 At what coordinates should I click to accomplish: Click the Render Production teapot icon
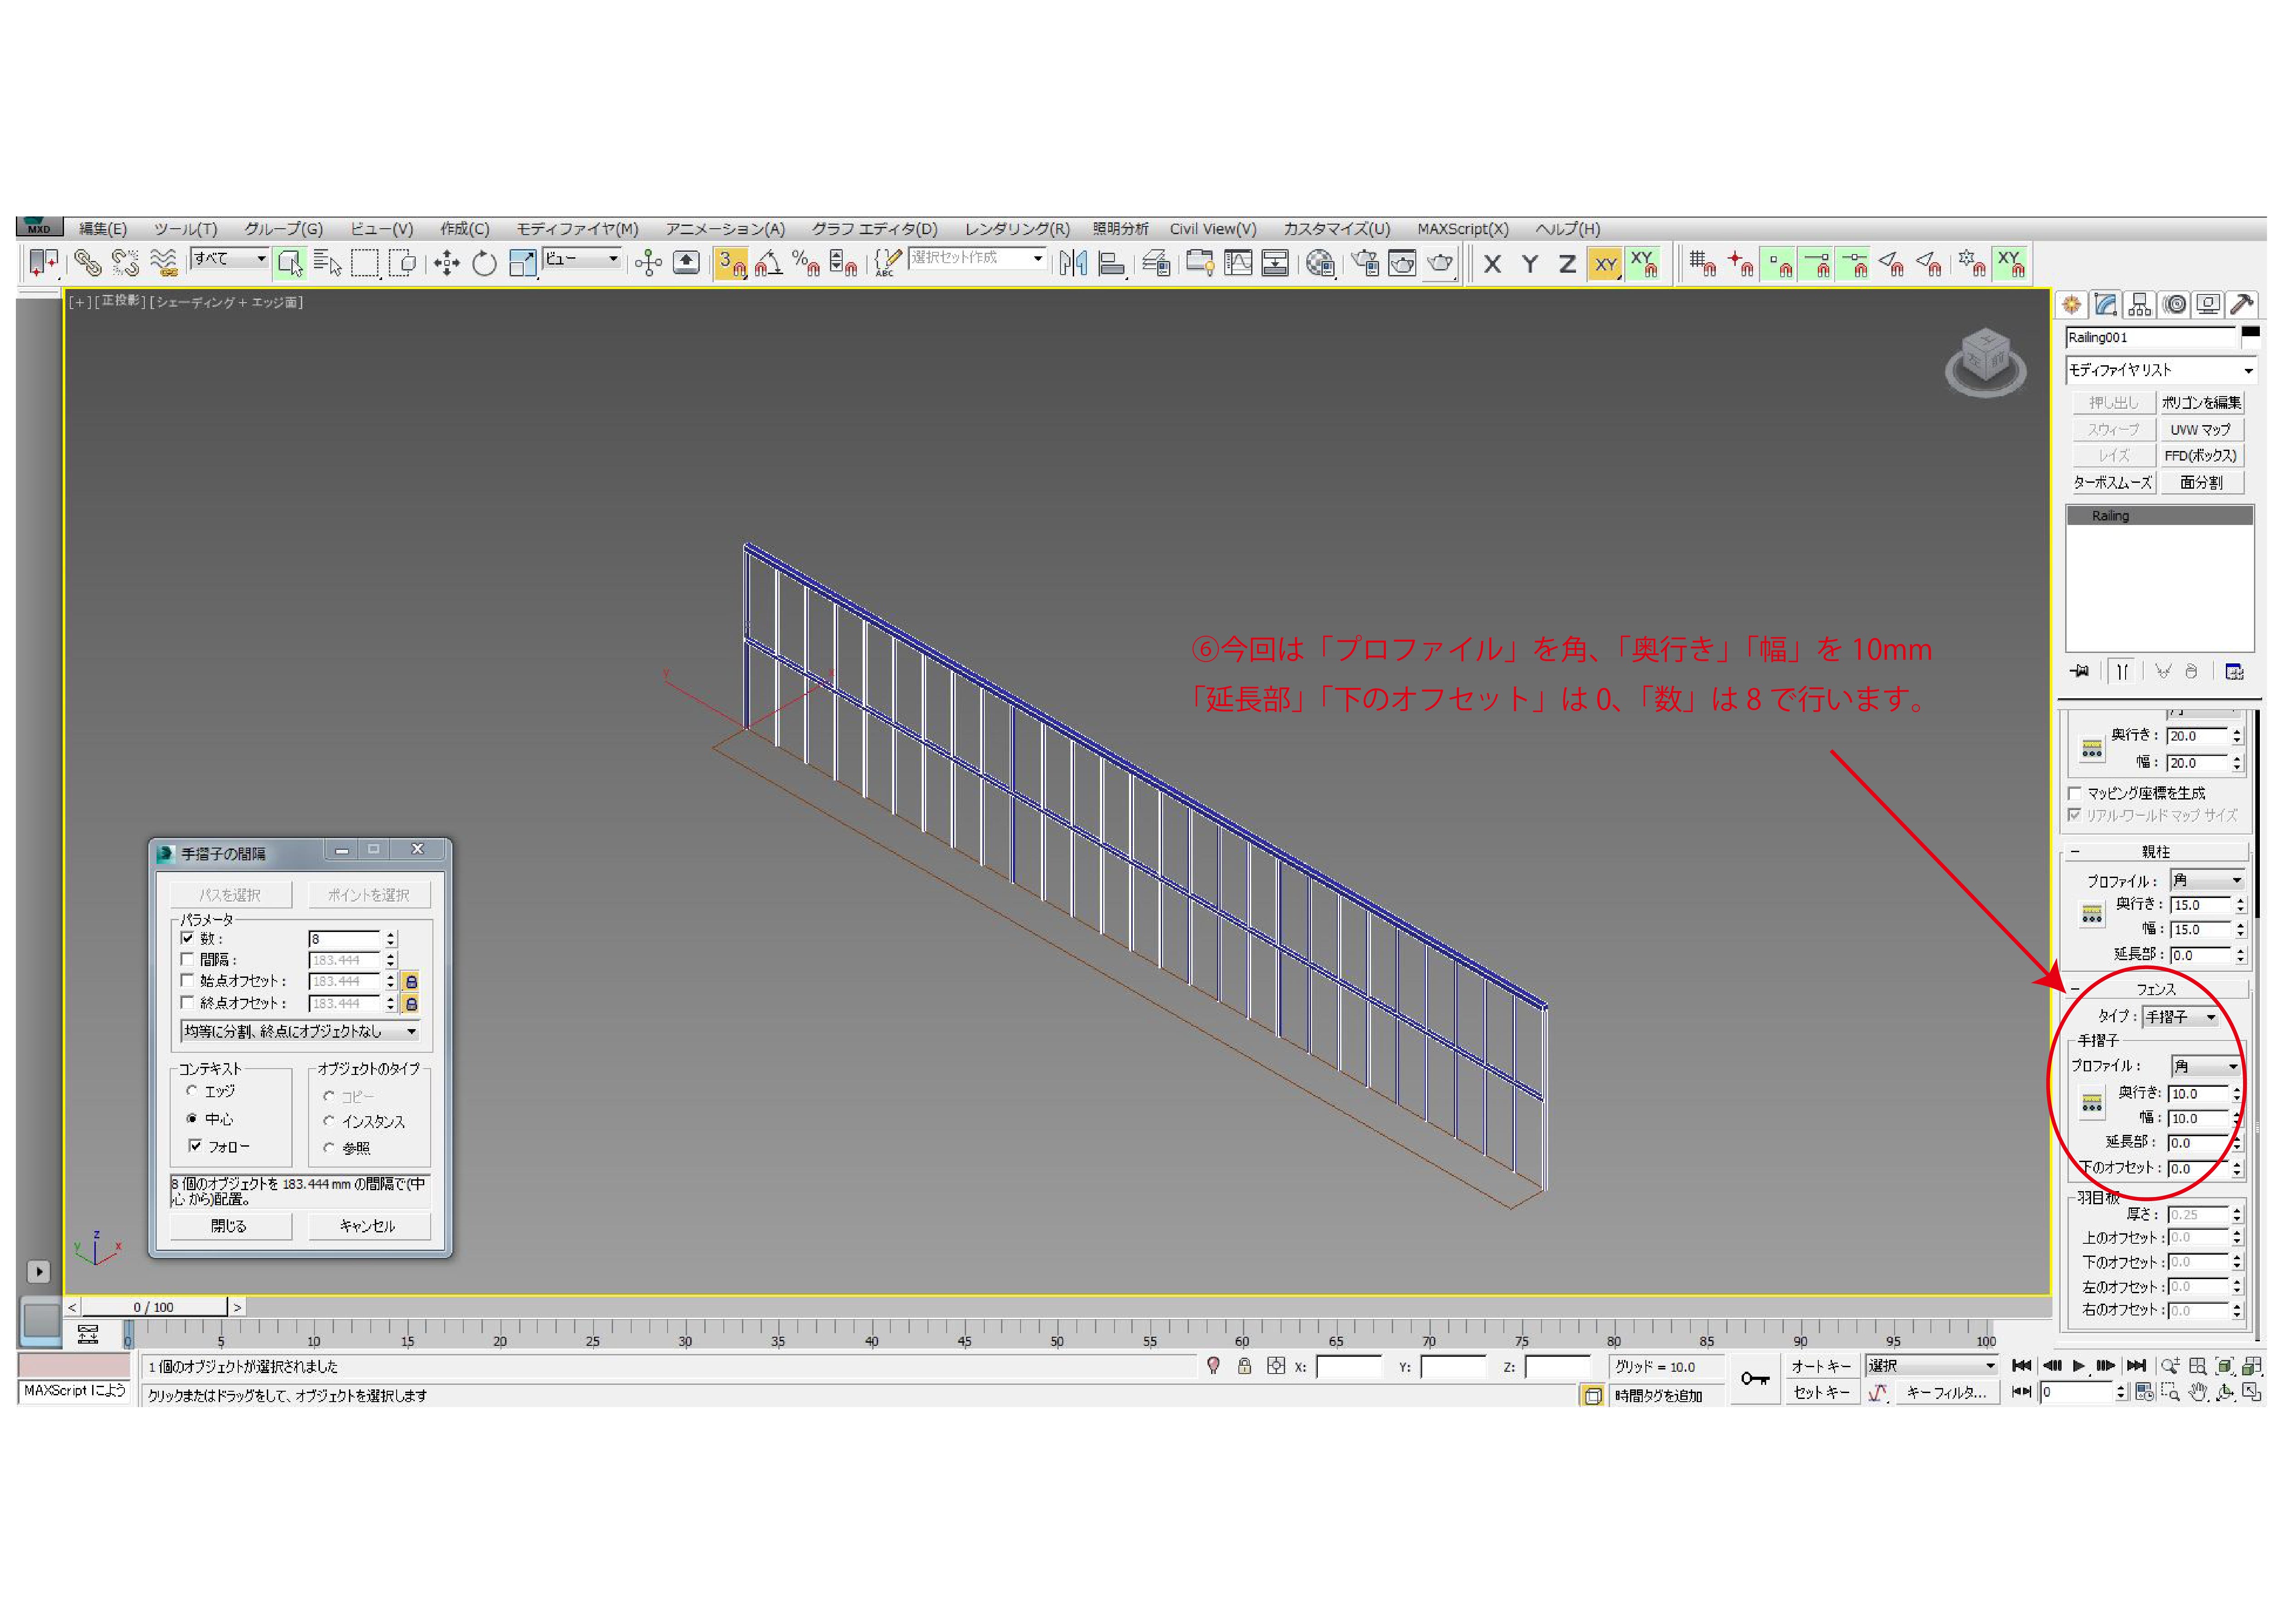click(1439, 264)
